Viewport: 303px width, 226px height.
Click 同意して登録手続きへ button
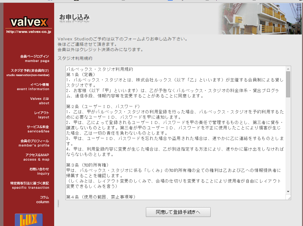coord(178,212)
